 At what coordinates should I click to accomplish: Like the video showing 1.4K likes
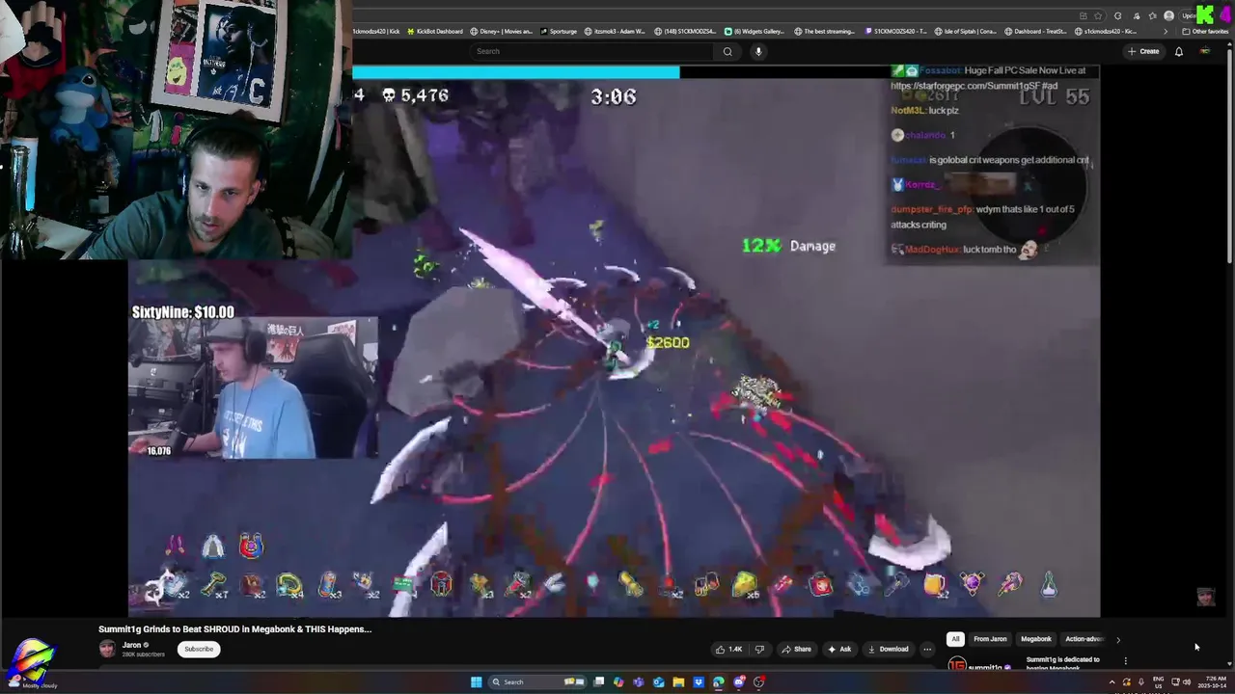point(729,649)
